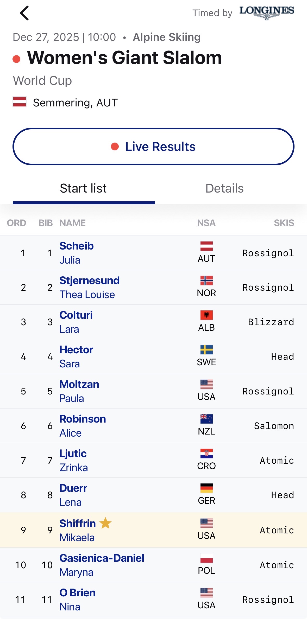Open Julia Scheib's athlete profile
Viewport: 307px width, 619px height.
pyautogui.click(x=76, y=253)
